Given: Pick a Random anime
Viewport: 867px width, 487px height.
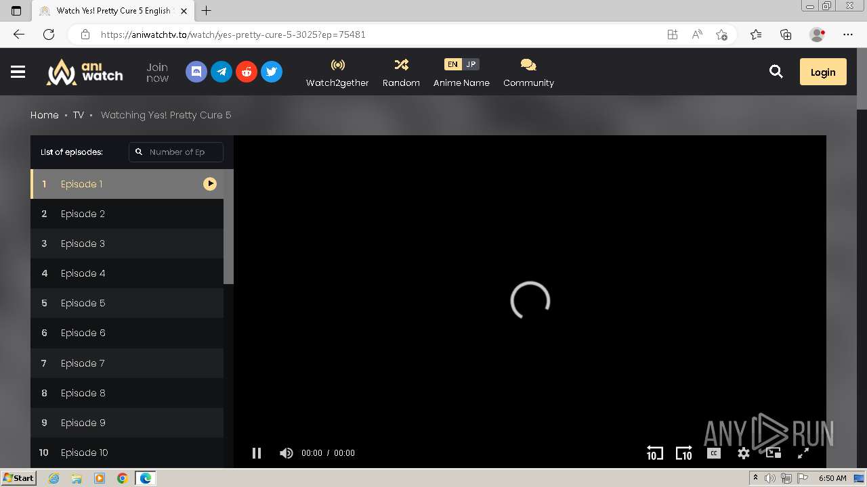Looking at the screenshot, I should coord(401,72).
